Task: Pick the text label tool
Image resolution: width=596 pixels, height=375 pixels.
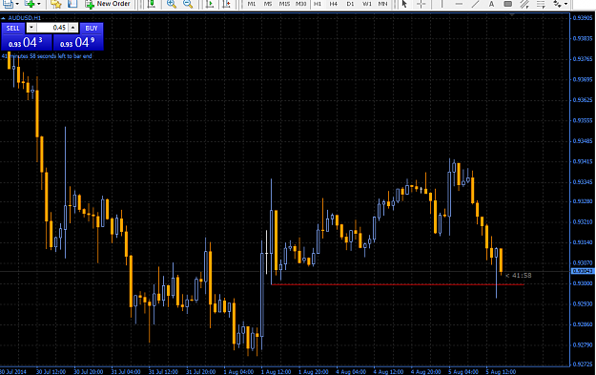Action: click(x=508, y=4)
